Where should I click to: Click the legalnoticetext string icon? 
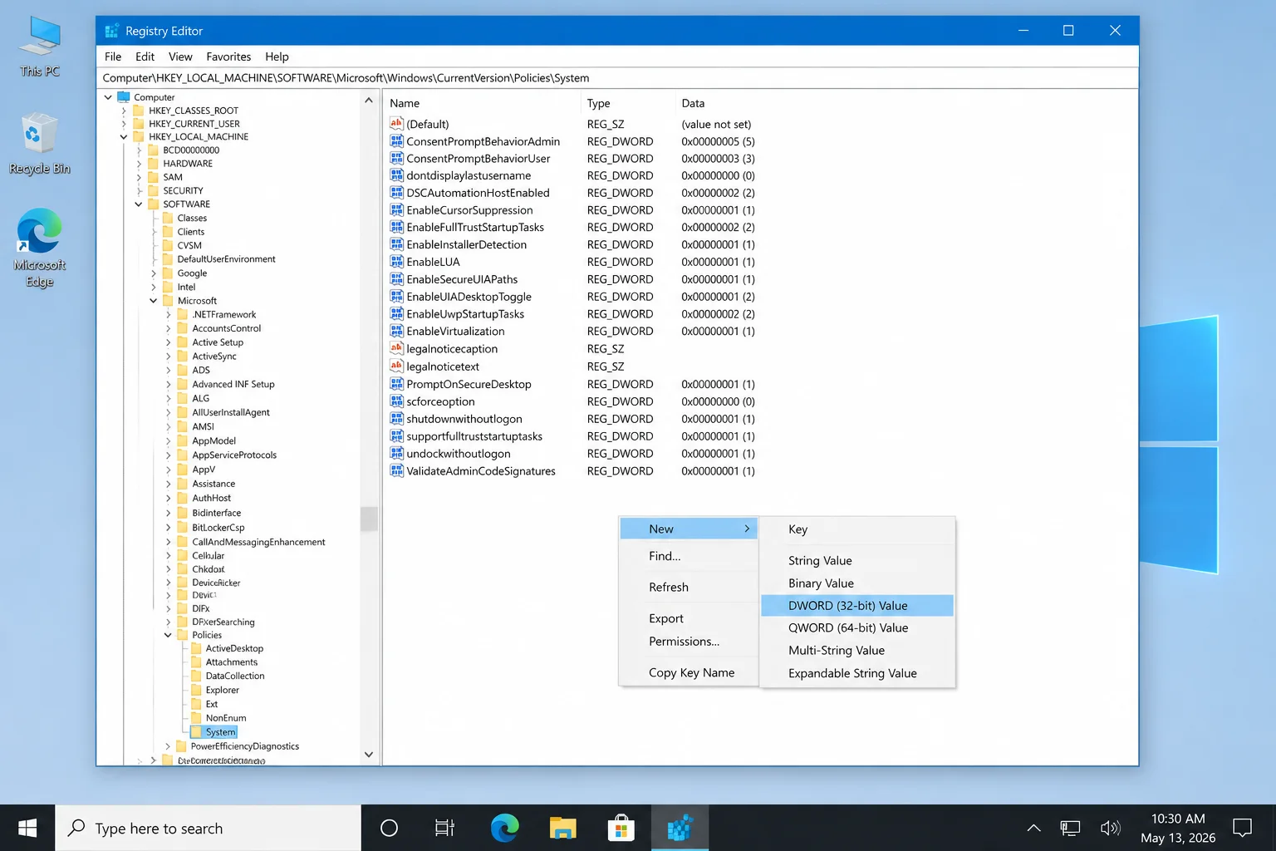(396, 366)
